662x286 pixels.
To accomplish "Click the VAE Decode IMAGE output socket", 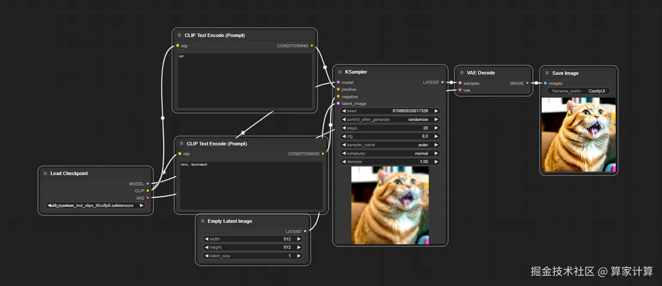I will 527,83.
